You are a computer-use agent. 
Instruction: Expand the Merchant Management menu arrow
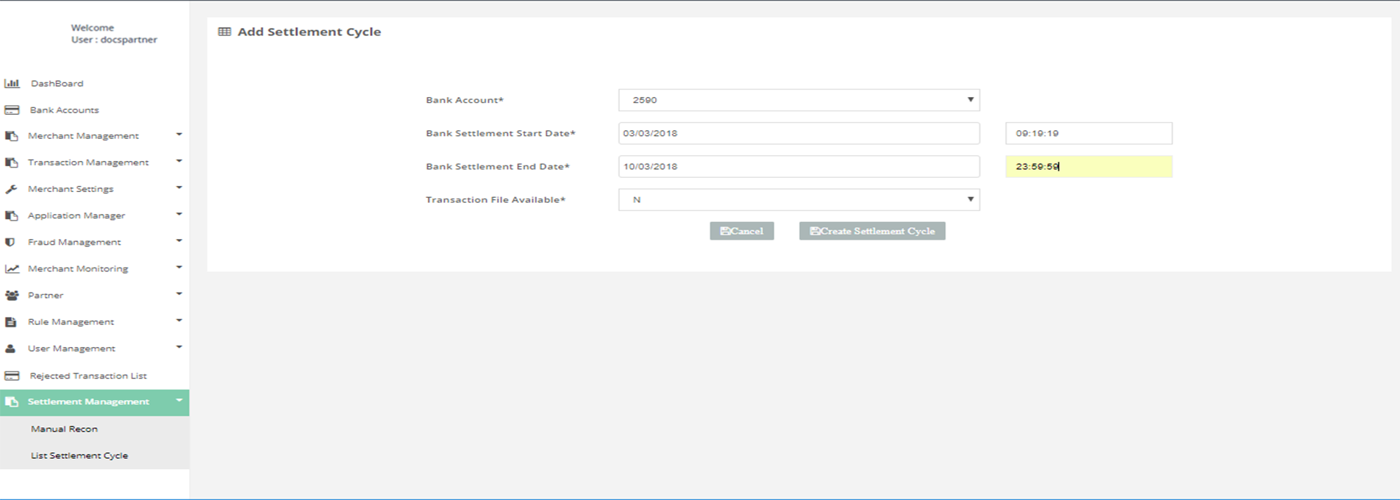point(179,135)
